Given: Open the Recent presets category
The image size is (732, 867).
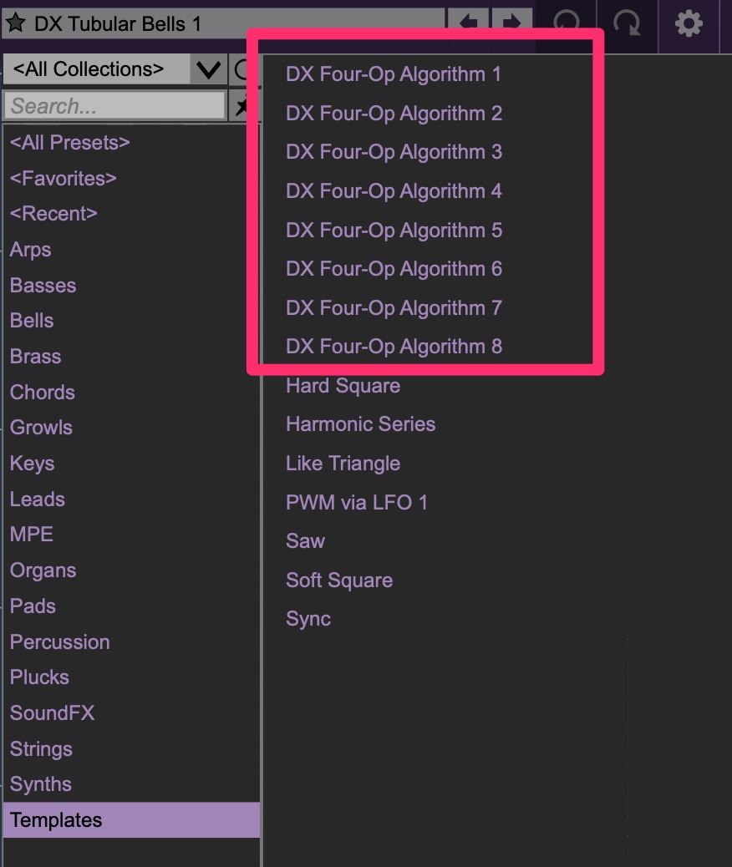Looking at the screenshot, I should 53,214.
